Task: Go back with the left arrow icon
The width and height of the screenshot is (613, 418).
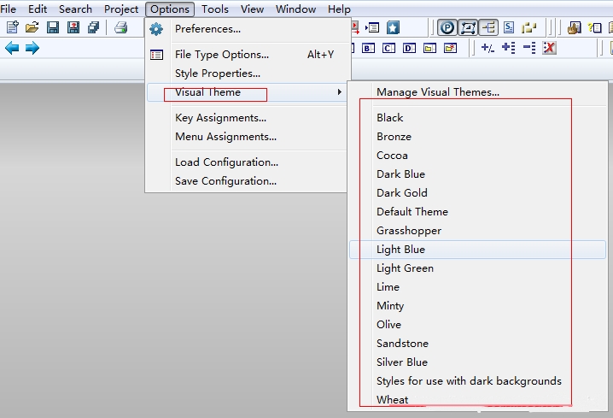Action: pyautogui.click(x=12, y=48)
